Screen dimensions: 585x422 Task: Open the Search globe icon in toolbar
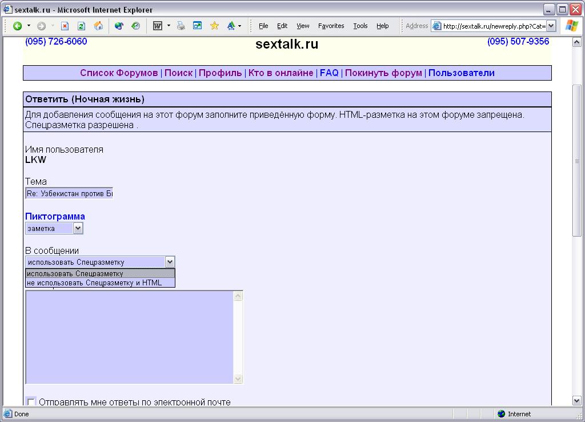pyautogui.click(x=119, y=26)
